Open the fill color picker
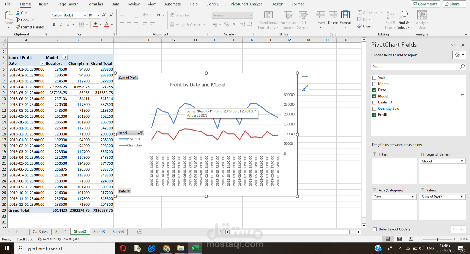Screen dimensions: 470x254 [100, 24]
